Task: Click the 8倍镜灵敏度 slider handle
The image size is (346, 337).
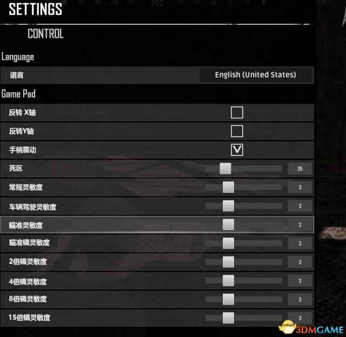Action: (228, 299)
